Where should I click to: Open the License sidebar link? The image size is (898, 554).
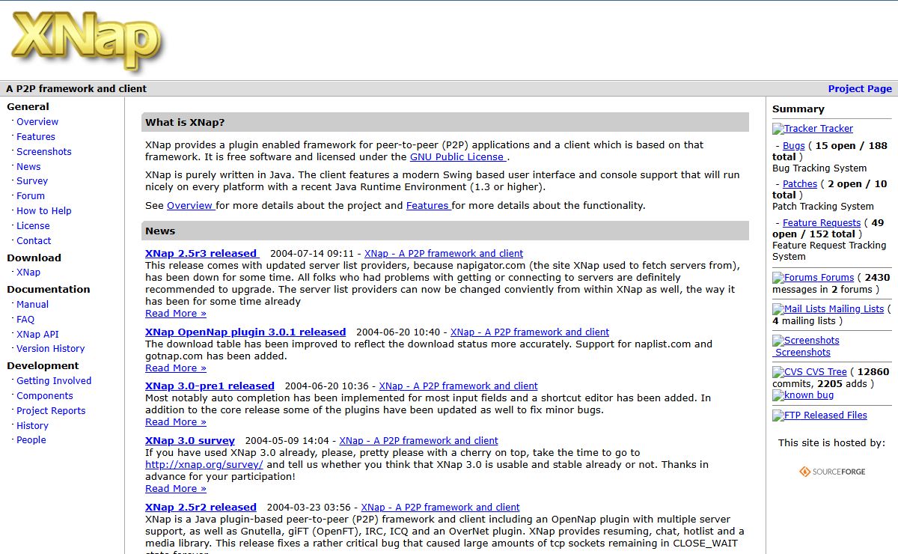(33, 226)
